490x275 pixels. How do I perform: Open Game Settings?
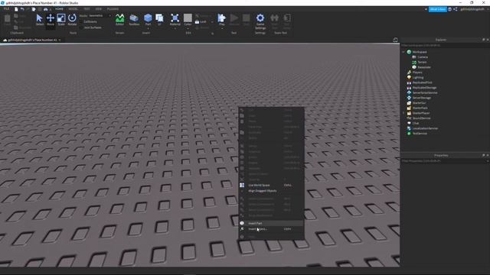260,21
